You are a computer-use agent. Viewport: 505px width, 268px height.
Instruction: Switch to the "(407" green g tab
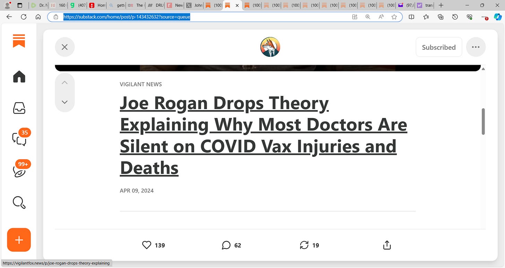click(77, 5)
